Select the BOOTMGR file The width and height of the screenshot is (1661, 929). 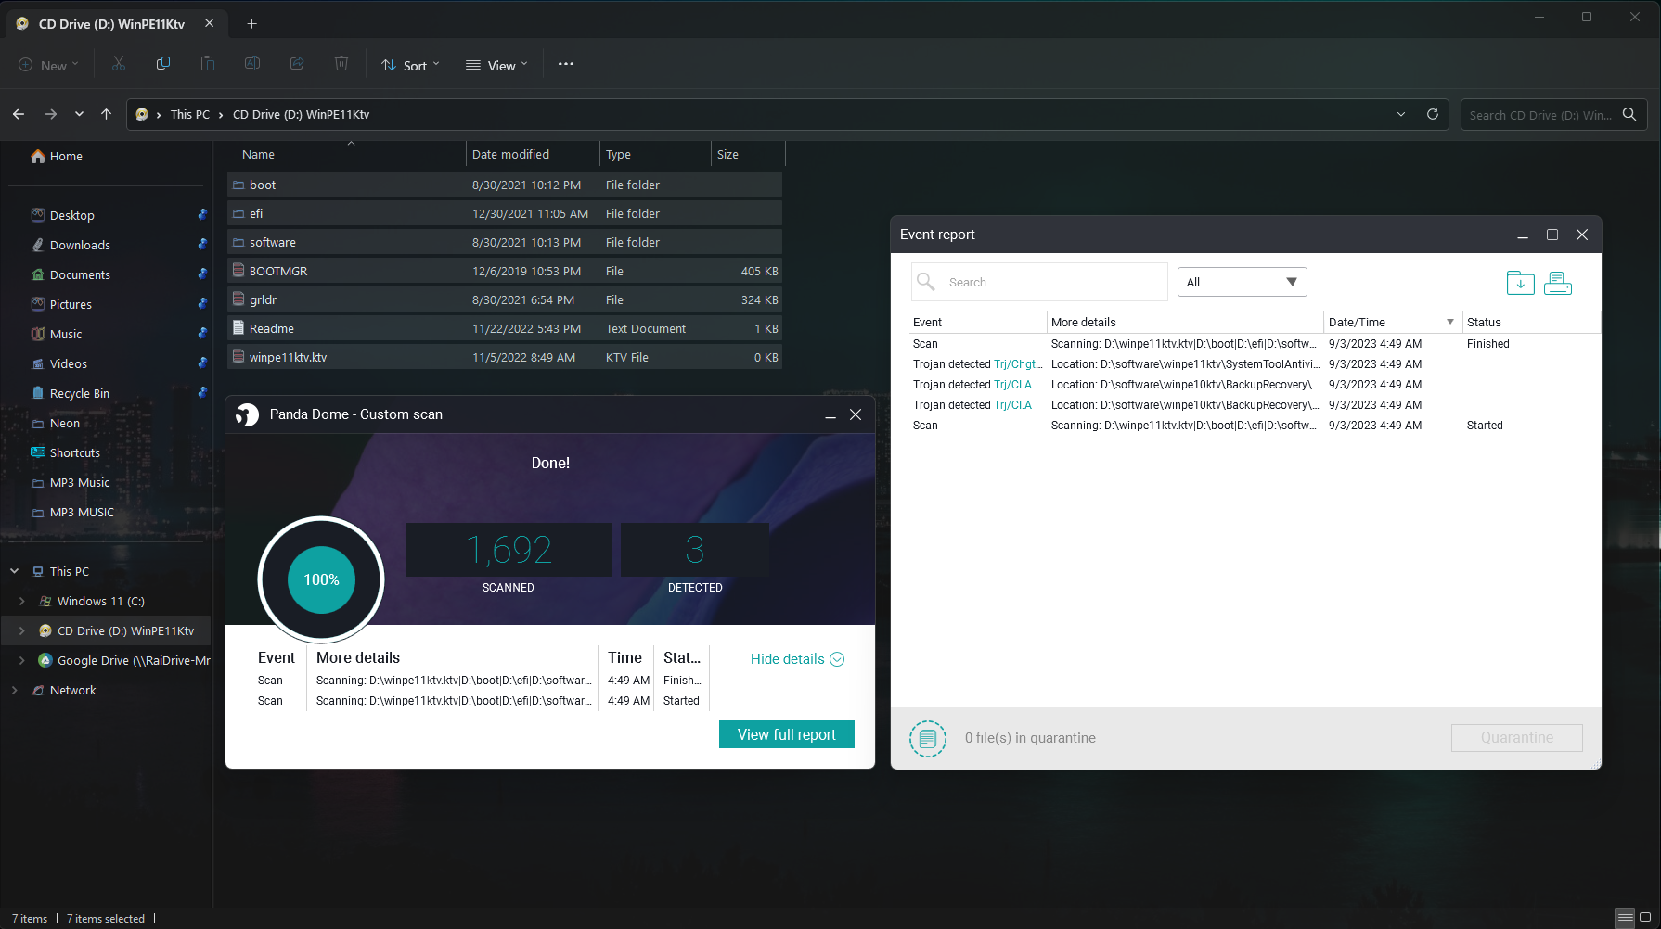coord(505,271)
